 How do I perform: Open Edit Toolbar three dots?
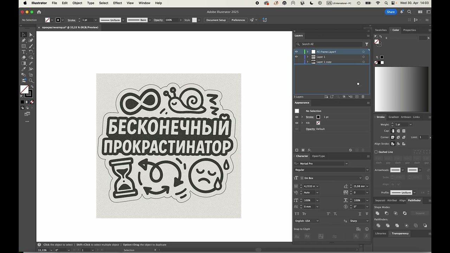[x=27, y=121]
